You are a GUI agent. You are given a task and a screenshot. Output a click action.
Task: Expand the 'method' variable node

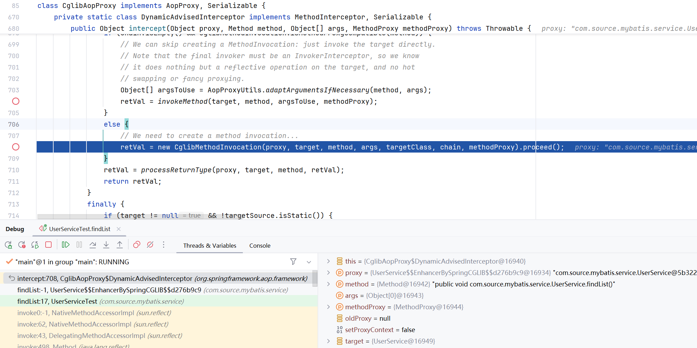(x=329, y=284)
